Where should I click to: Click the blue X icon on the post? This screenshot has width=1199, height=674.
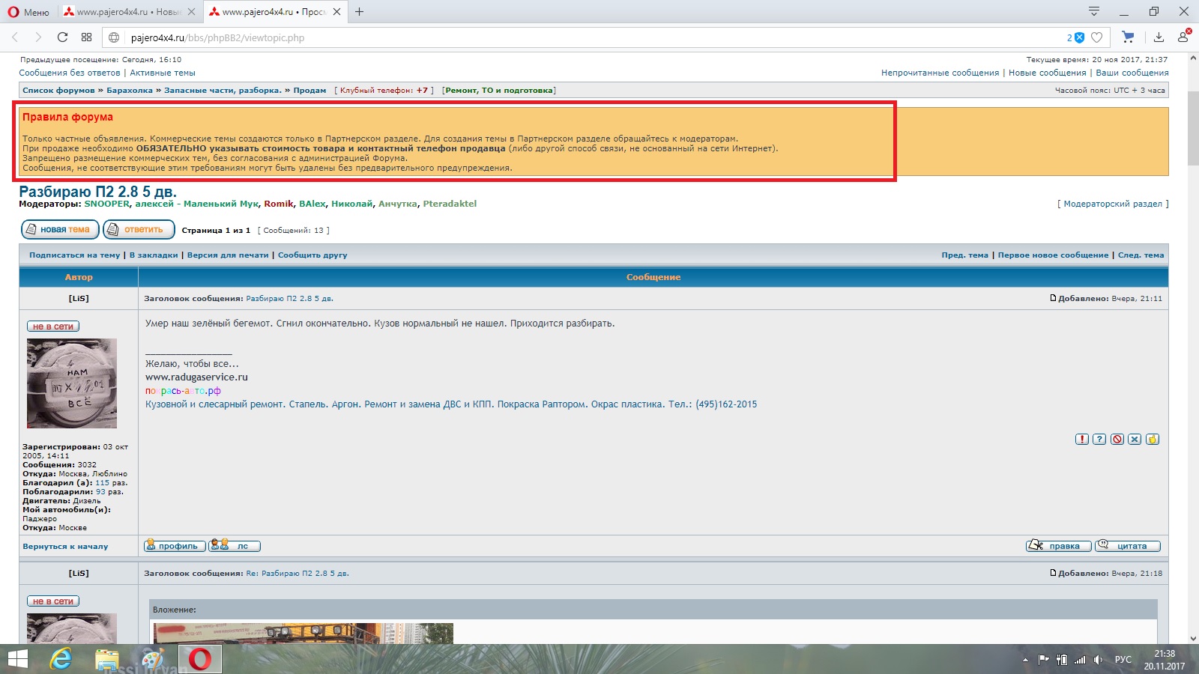[x=1135, y=440]
